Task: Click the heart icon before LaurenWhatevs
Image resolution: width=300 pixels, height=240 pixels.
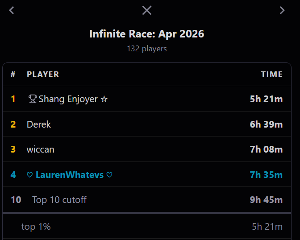Action: (x=29, y=175)
